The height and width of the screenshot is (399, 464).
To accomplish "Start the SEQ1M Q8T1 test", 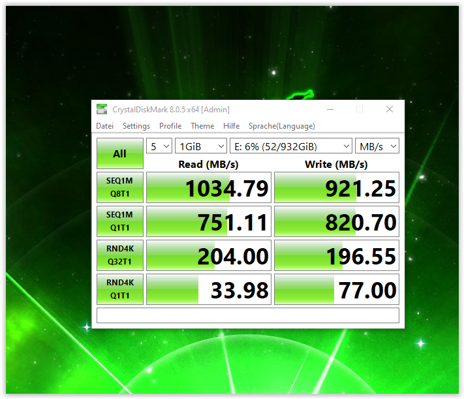I will tap(120, 187).
